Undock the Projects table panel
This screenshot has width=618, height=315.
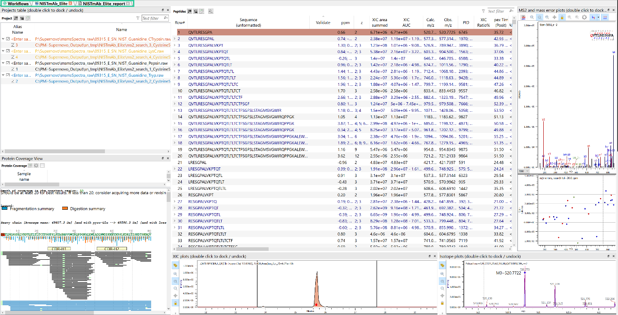pyautogui.click(x=163, y=10)
